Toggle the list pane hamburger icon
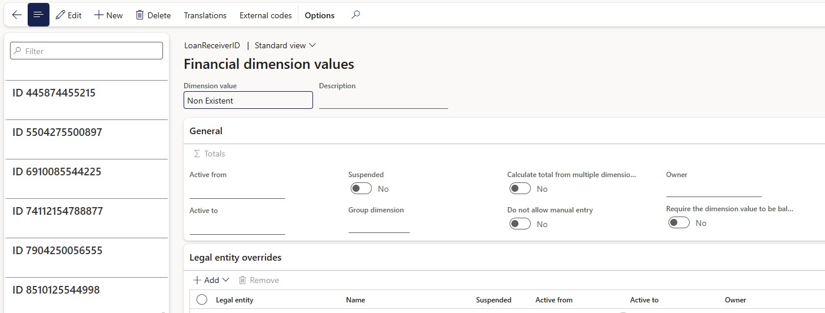This screenshot has height=313, width=825. click(x=38, y=15)
